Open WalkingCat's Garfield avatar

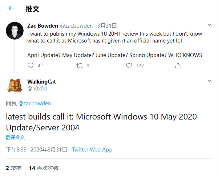tap(15, 85)
